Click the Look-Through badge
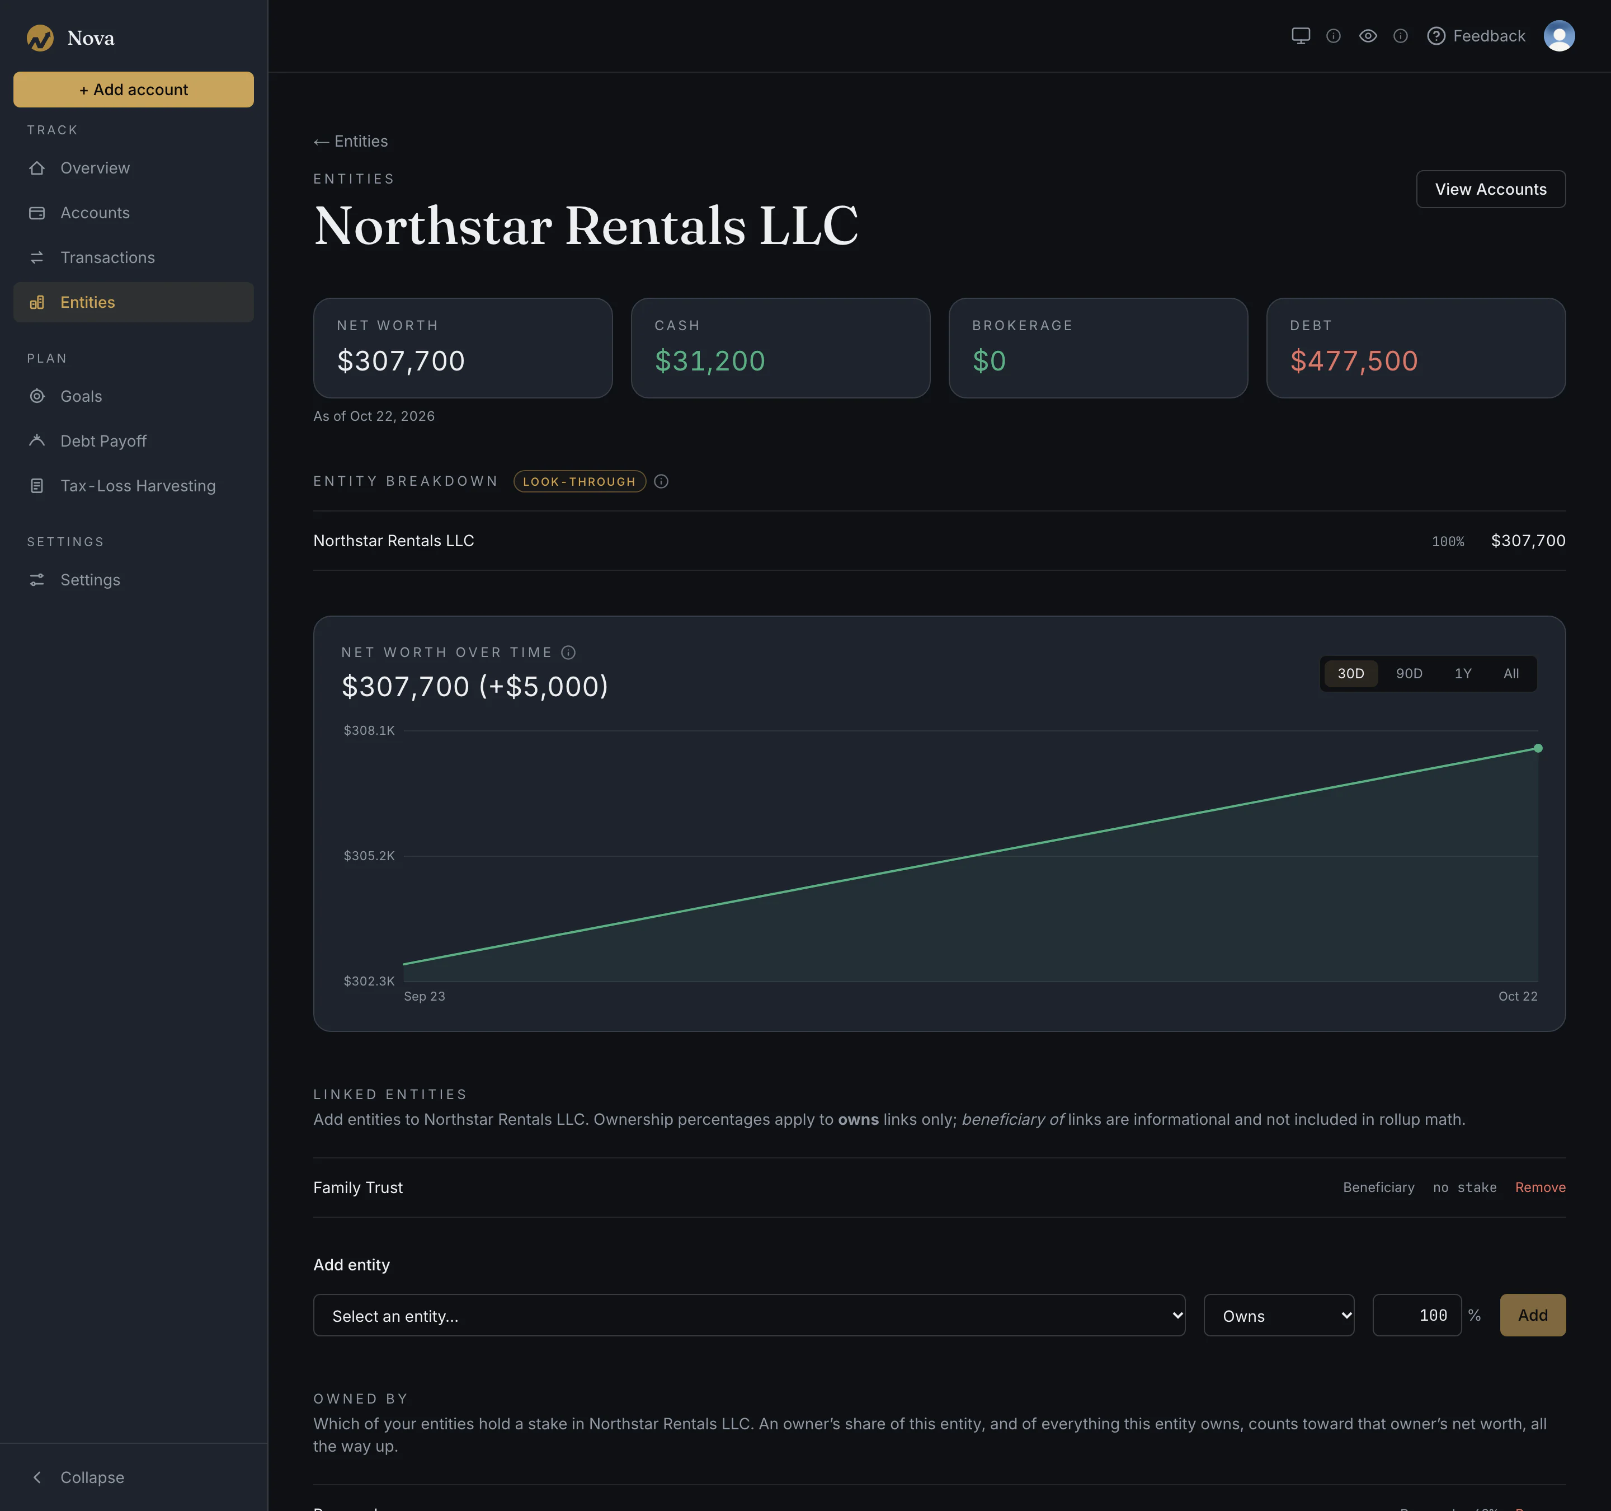The height and width of the screenshot is (1511, 1611). (580, 481)
